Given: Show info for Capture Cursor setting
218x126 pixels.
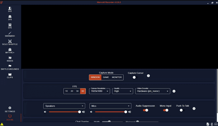Looking at the screenshot, I should [148, 76].
